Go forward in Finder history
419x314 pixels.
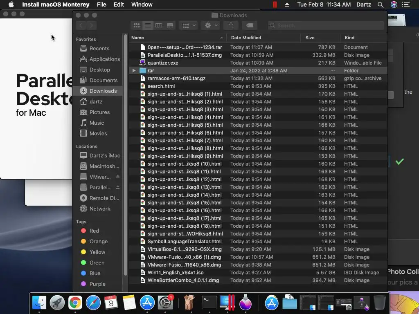(91, 25)
